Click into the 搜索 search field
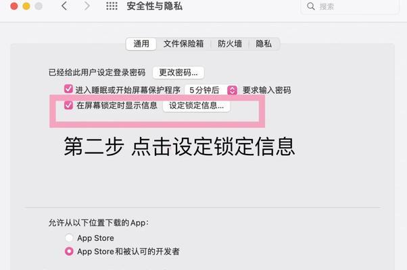This screenshot has height=270, width=407. [x=350, y=6]
